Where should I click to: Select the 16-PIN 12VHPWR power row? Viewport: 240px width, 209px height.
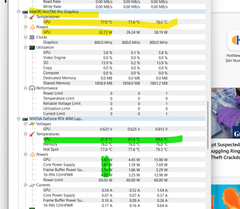[59, 175]
